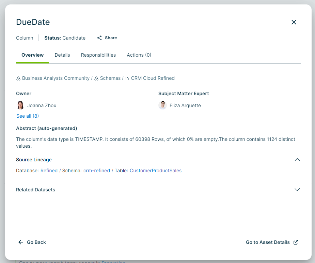
Task: Switch to the Details tab
Action: (62, 55)
